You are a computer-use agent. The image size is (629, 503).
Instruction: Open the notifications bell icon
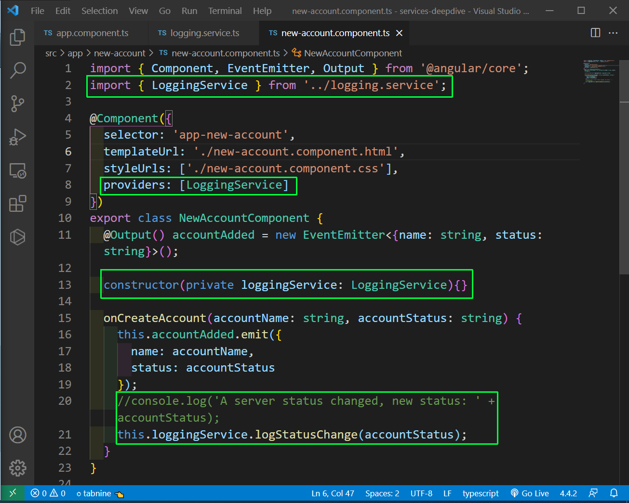[x=614, y=493]
